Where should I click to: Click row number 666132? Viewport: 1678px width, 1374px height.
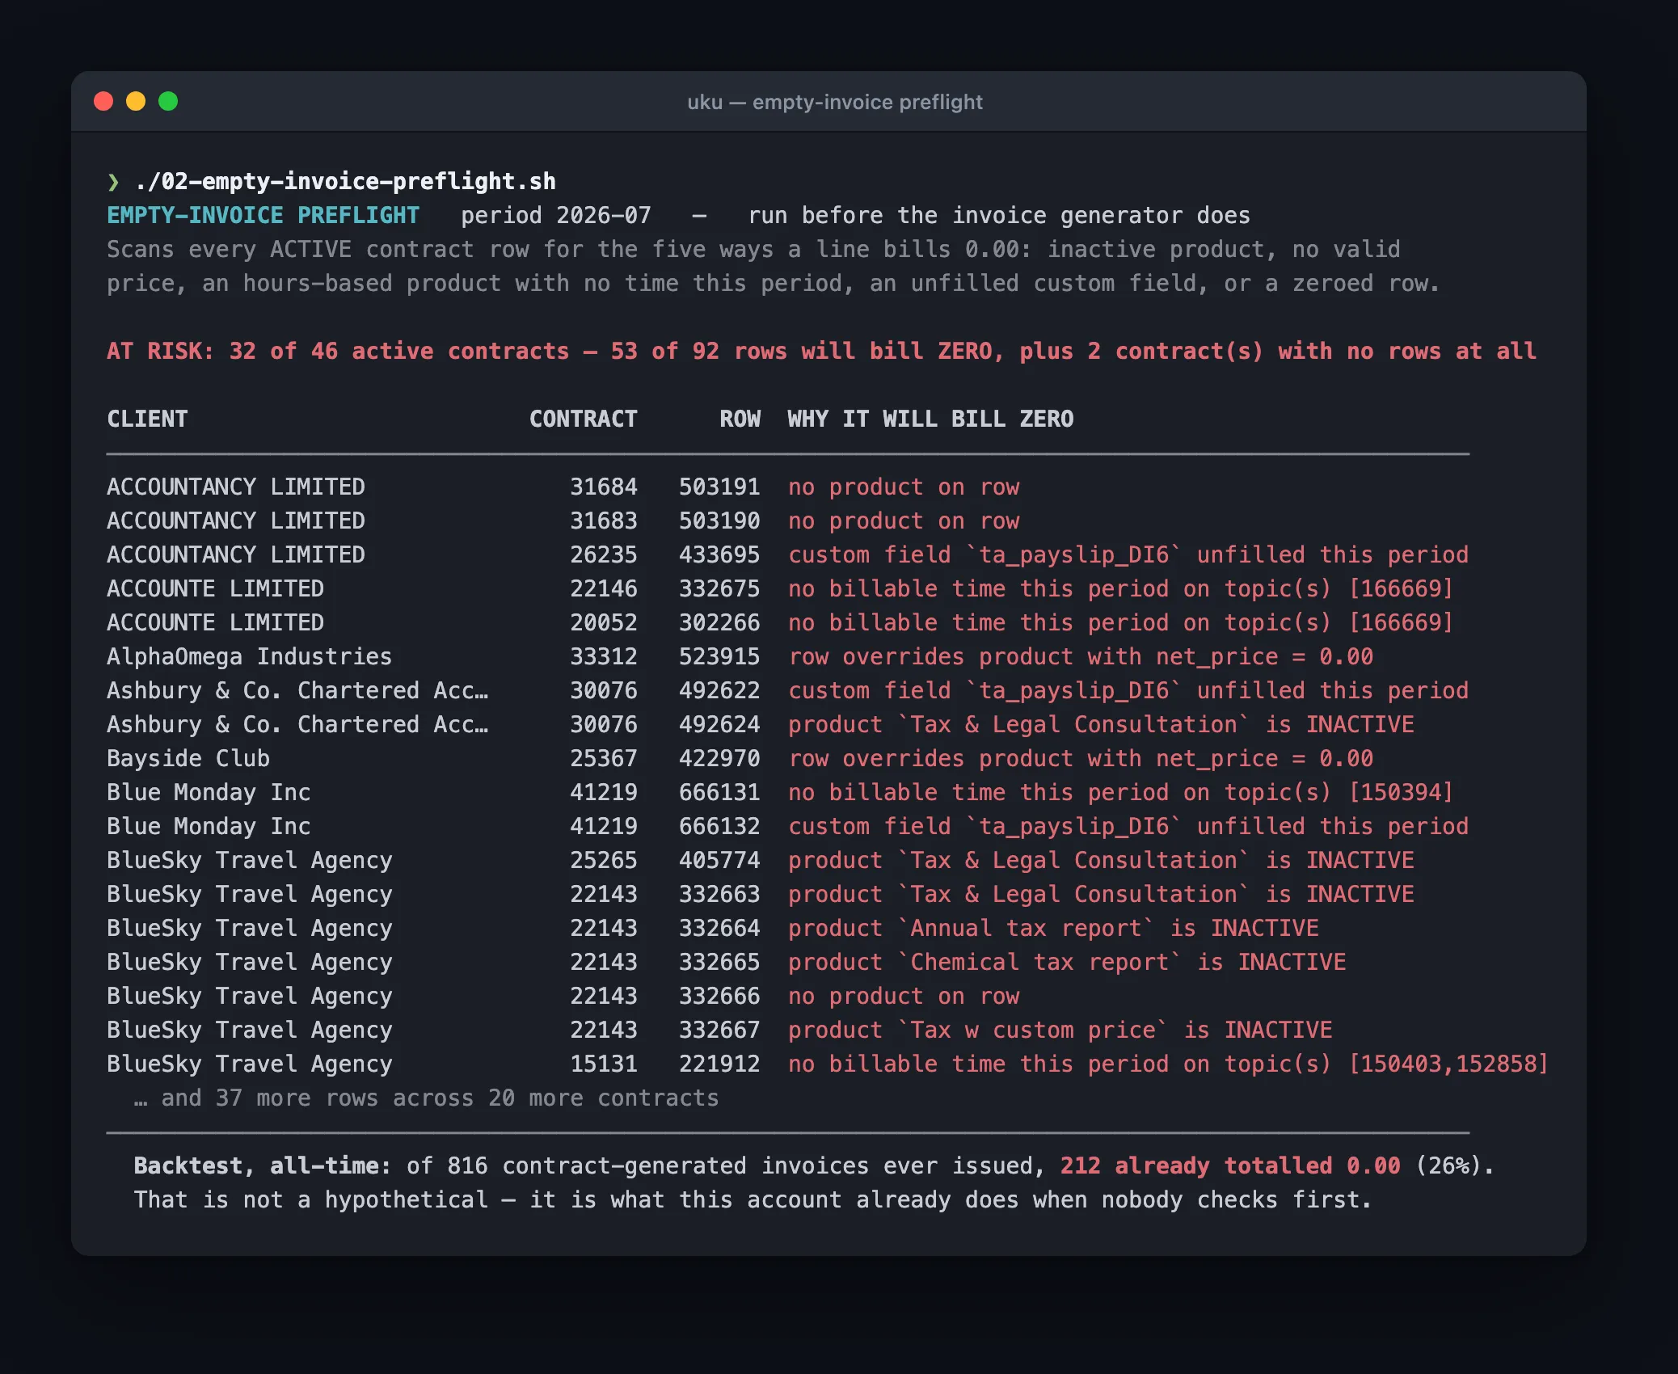719,826
